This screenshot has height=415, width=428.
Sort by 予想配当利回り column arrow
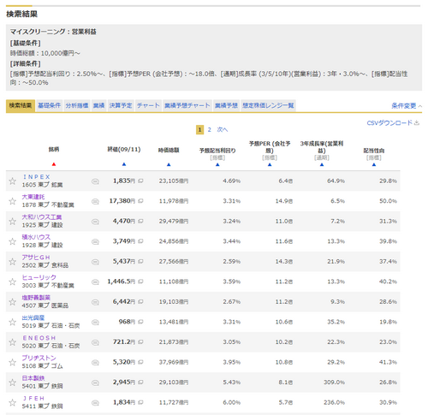[x=217, y=164]
